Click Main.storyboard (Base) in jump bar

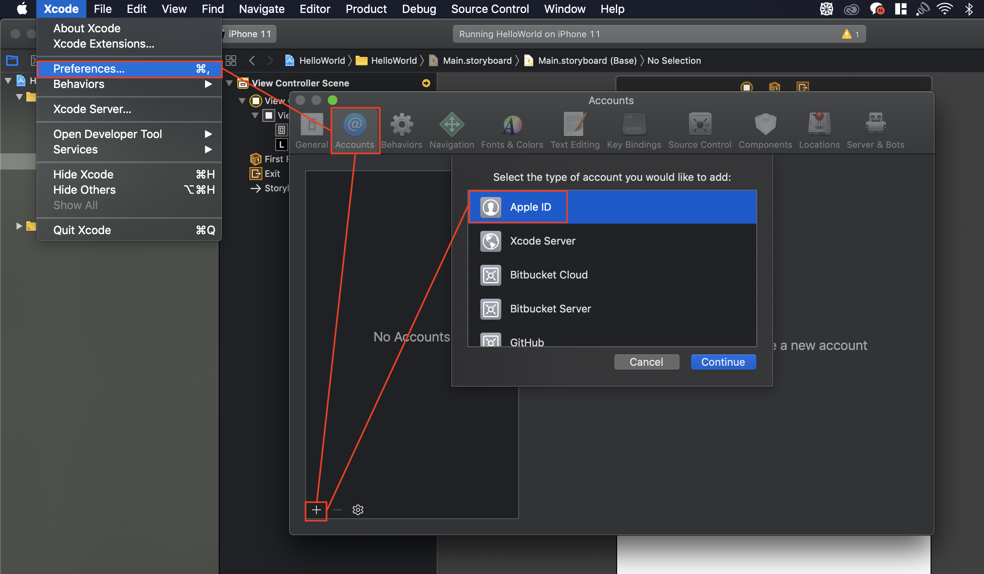[x=580, y=61]
